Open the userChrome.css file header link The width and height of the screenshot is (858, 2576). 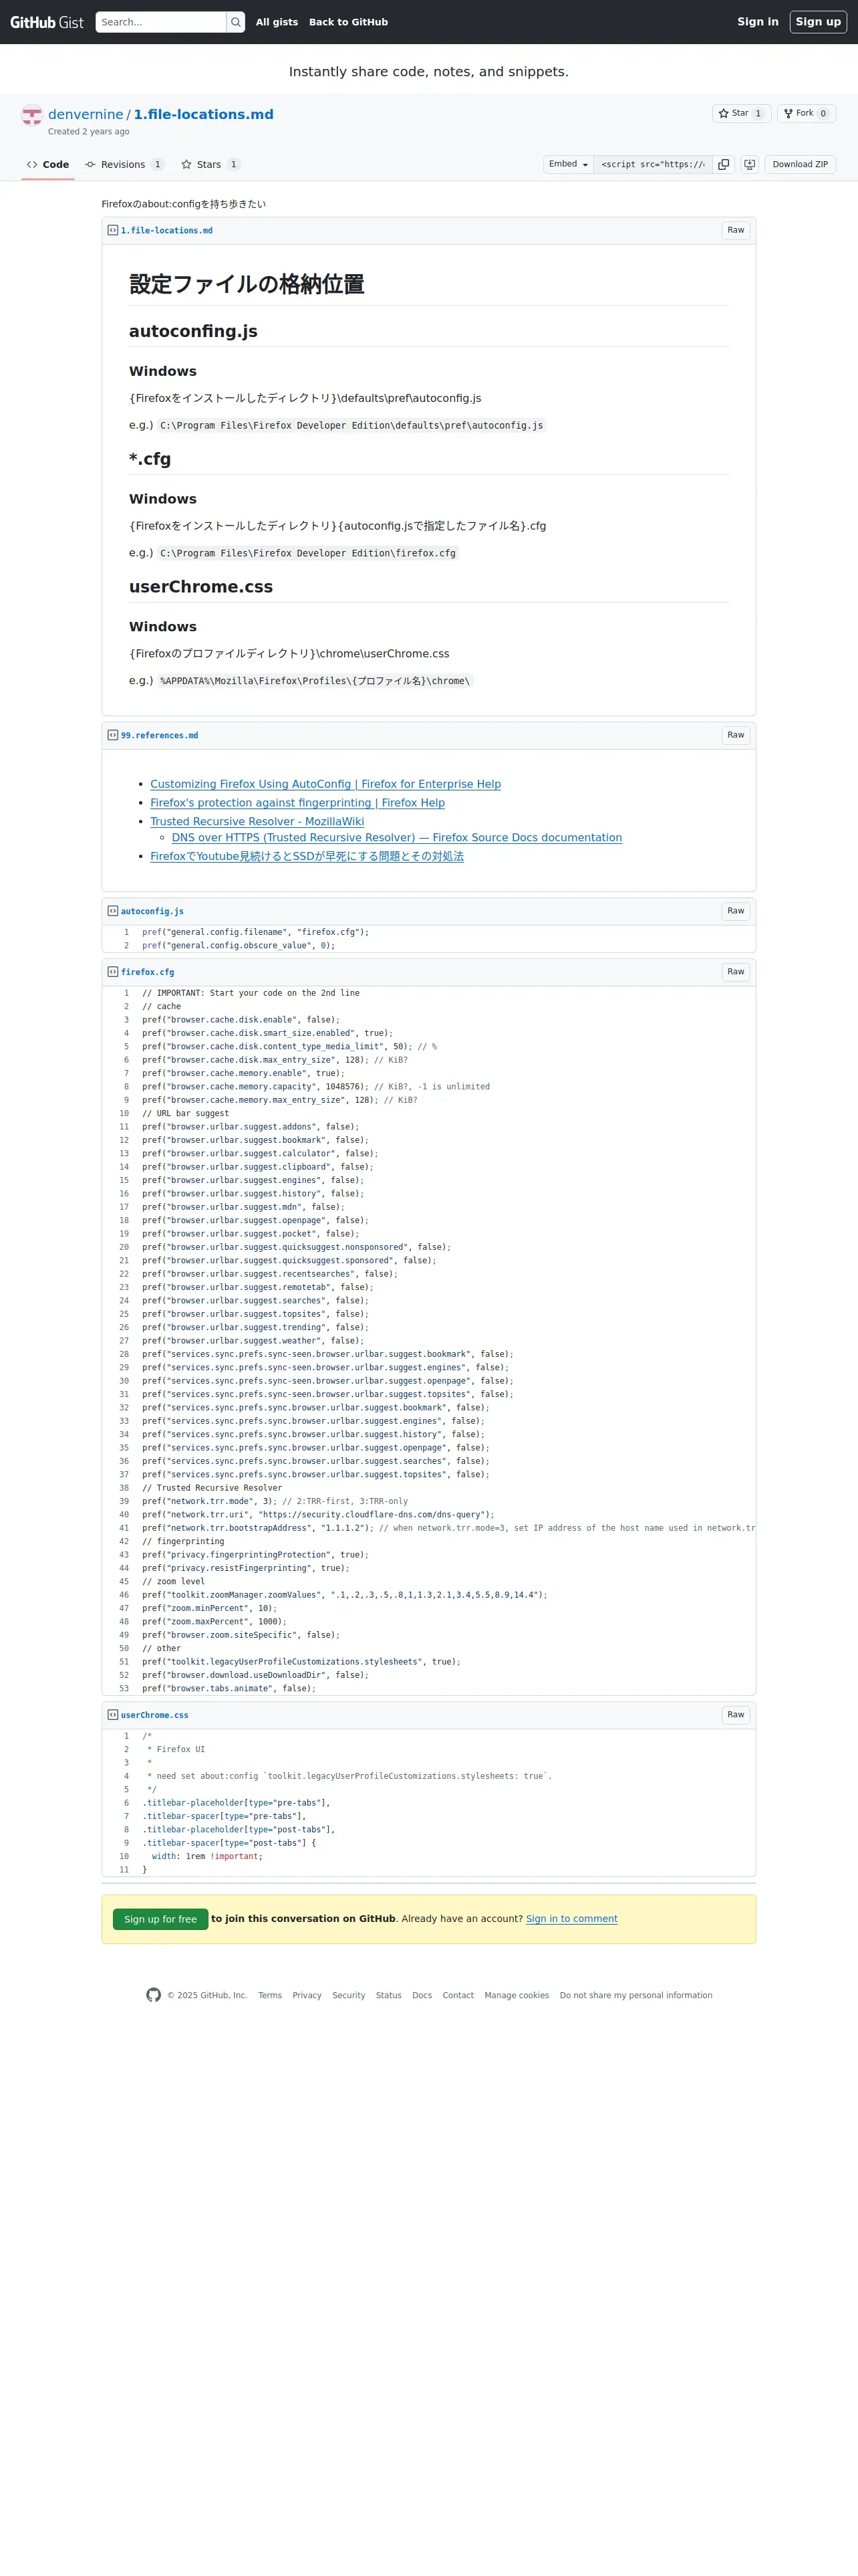[x=155, y=1716]
